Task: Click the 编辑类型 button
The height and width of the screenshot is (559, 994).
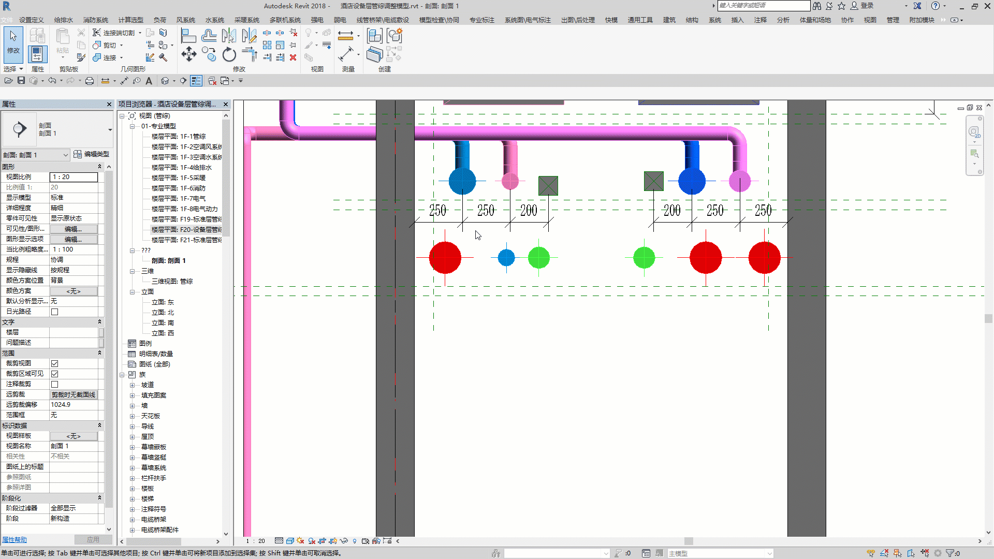Action: pos(92,154)
